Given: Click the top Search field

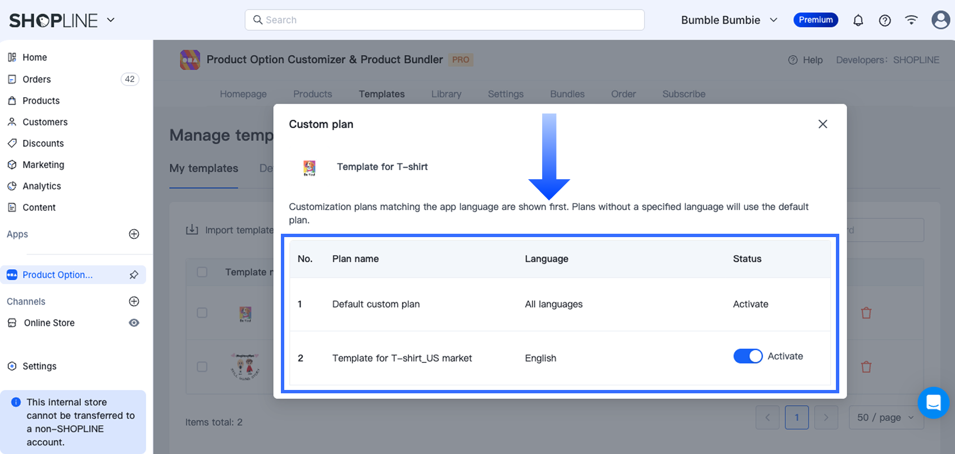Looking at the screenshot, I should pyautogui.click(x=444, y=20).
